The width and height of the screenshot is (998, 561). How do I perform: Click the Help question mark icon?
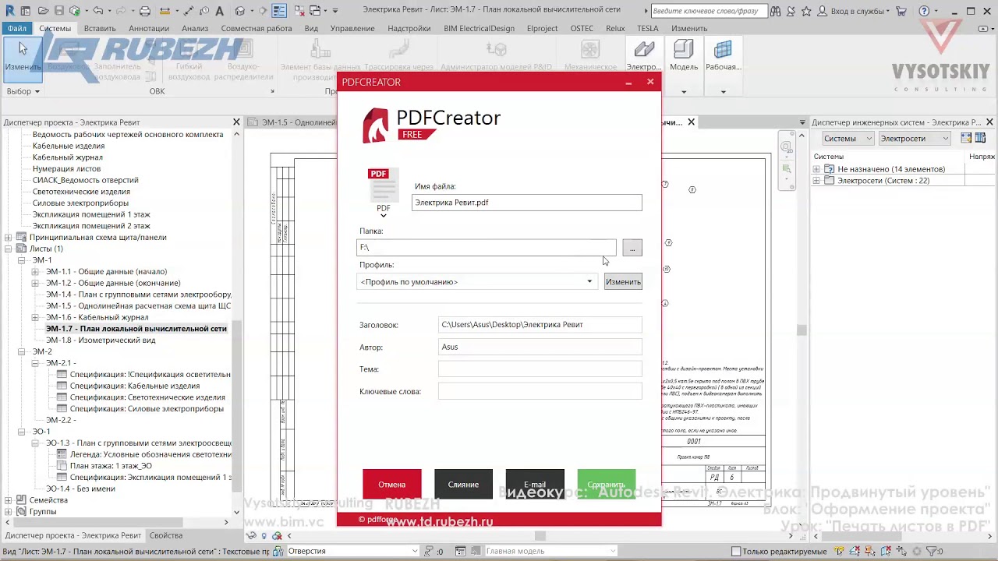click(x=924, y=11)
